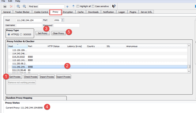196x113 pixels.
Task: Sort by HTTP Status column header
Action: pyautogui.click(x=57, y=46)
